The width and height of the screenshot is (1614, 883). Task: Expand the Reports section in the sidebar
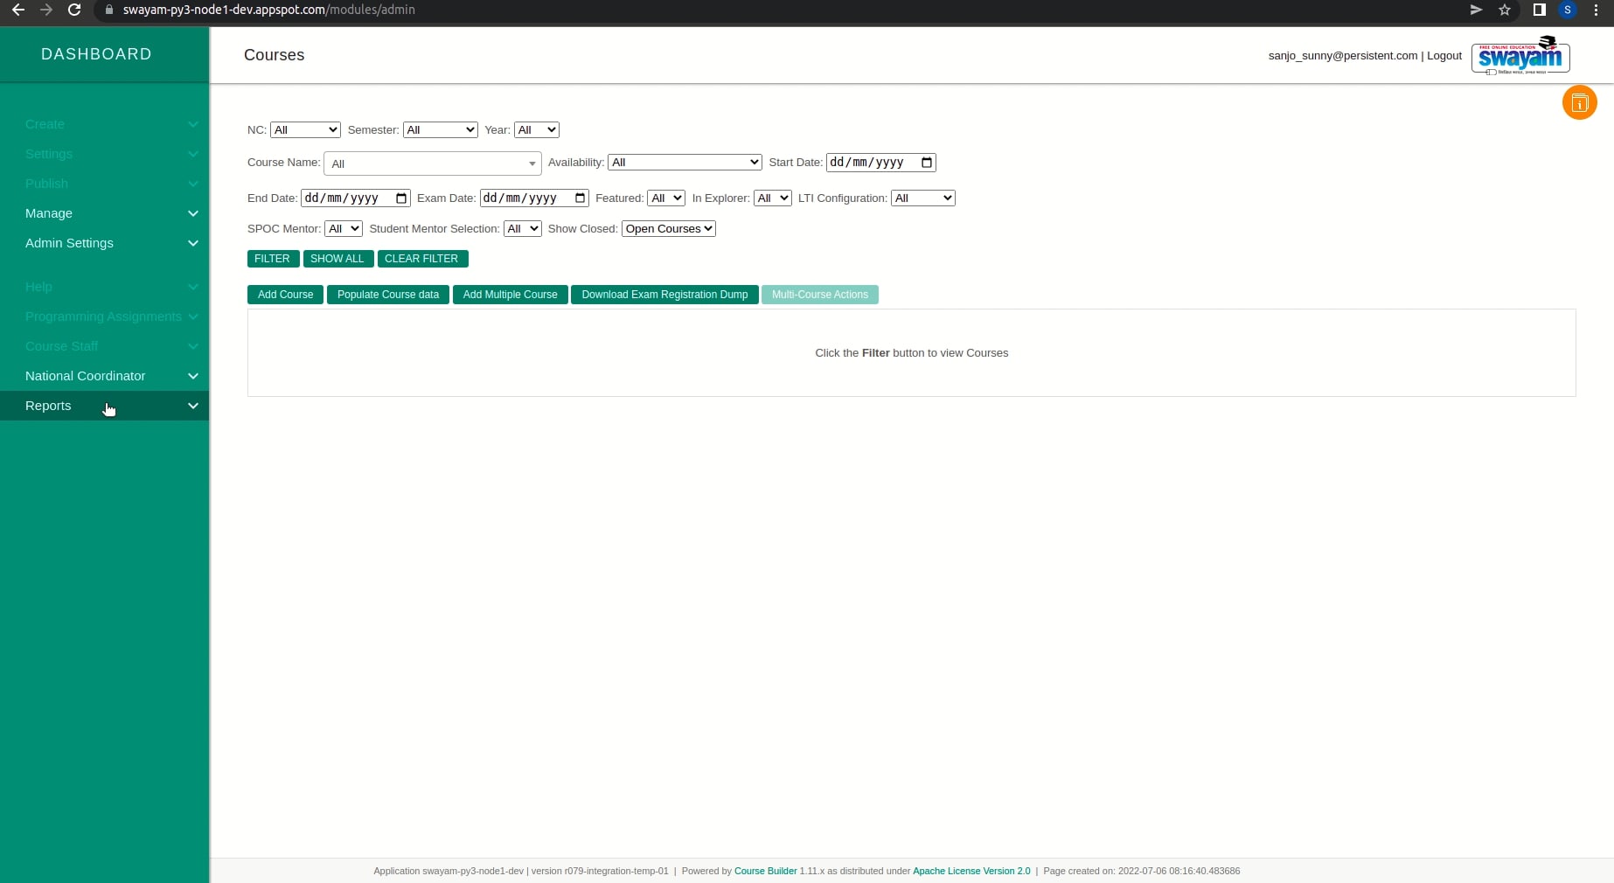(x=104, y=406)
